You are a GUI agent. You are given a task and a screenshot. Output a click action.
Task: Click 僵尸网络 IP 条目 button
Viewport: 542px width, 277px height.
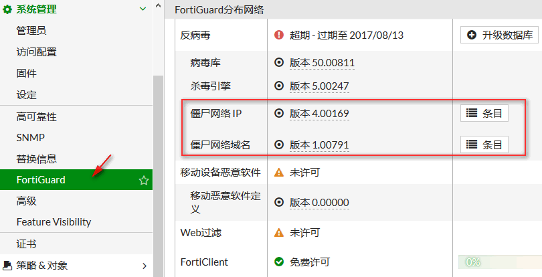coord(484,113)
